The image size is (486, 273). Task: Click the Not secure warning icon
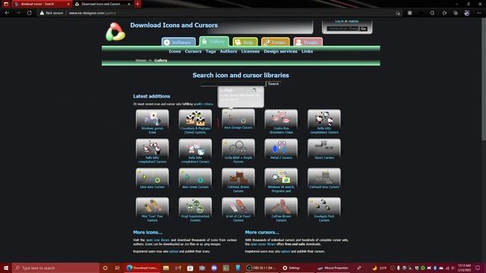pyautogui.click(x=42, y=13)
